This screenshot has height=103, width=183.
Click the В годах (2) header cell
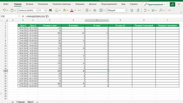(x=120, y=25)
